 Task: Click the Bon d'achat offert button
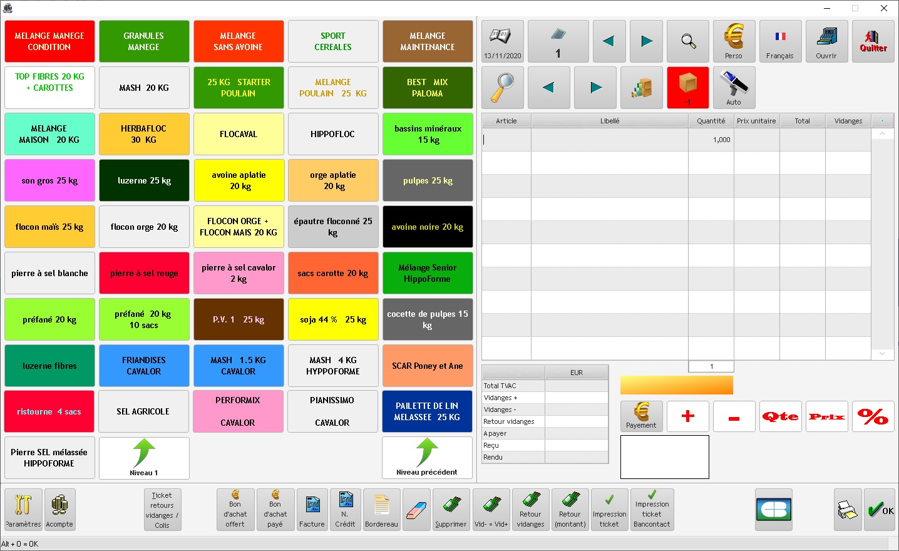click(x=235, y=510)
